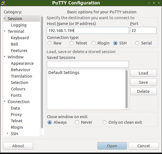The image size is (162, 154).
Task: Click the Saved Sessions name field
Action: click(88, 64)
